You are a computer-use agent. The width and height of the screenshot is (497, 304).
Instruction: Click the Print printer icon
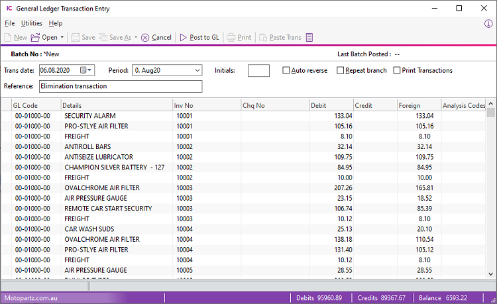click(231, 38)
